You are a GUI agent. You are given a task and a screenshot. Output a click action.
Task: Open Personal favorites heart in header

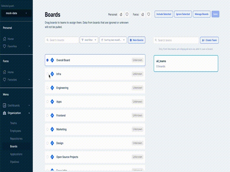(127, 14)
